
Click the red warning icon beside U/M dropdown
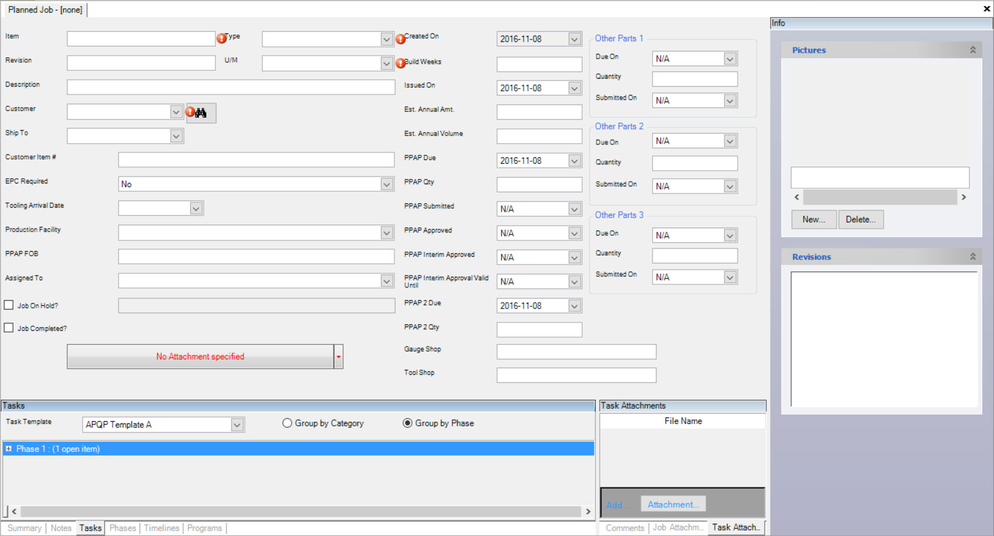[x=401, y=63]
